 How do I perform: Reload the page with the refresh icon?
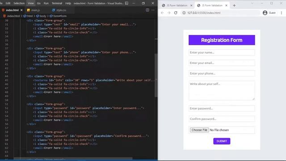[176, 13]
